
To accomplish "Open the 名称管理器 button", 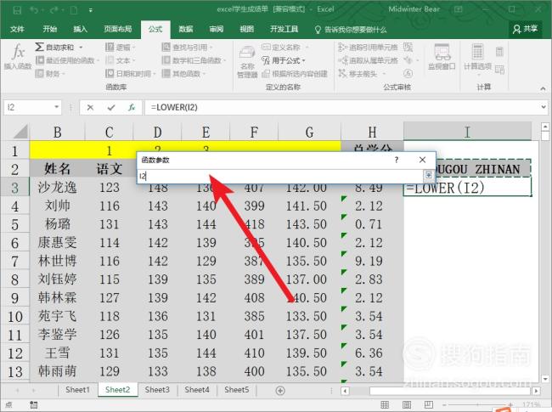I will (247, 62).
